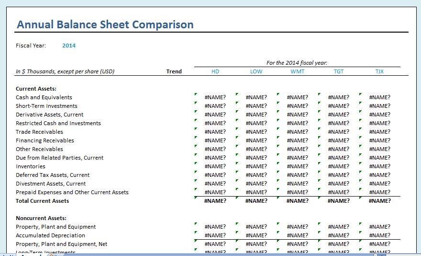421x256 pixels.
Task: Click HD's Cash and Equivalents #NAME? cell
Action: [215, 97]
